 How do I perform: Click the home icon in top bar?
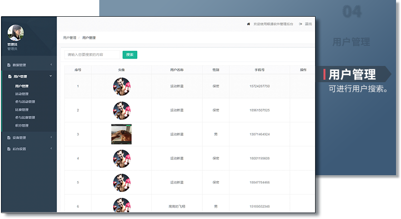coord(248,24)
